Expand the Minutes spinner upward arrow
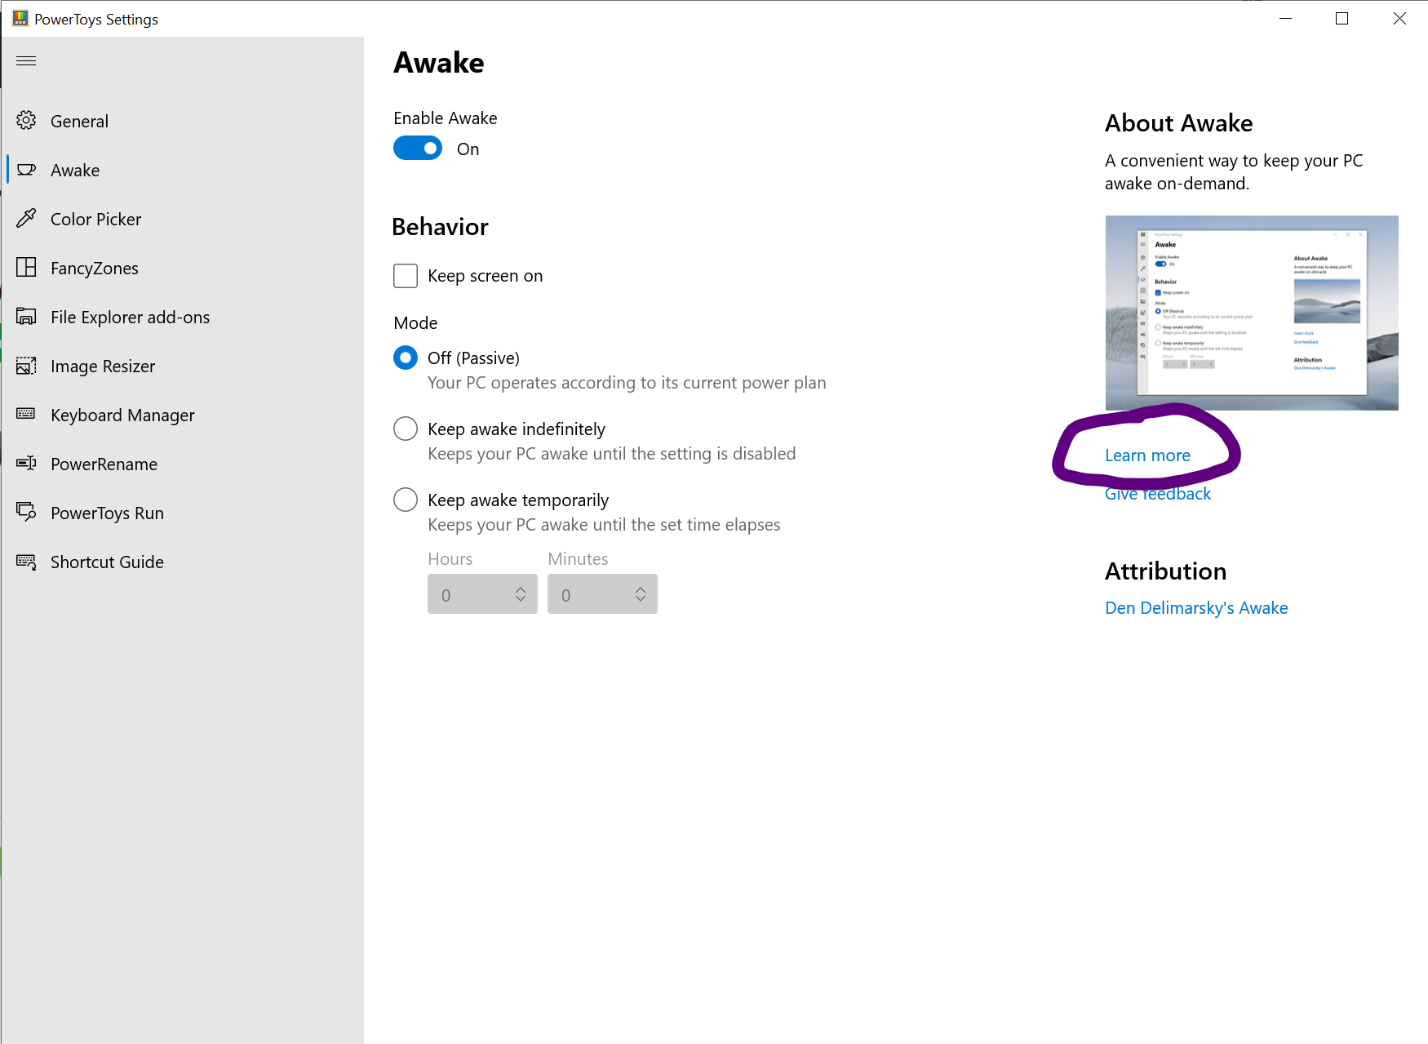 [x=640, y=589]
